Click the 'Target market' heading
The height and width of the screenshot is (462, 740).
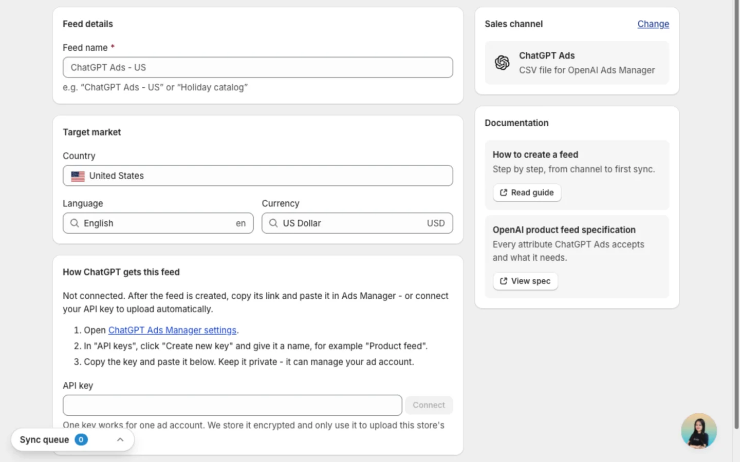coord(92,132)
